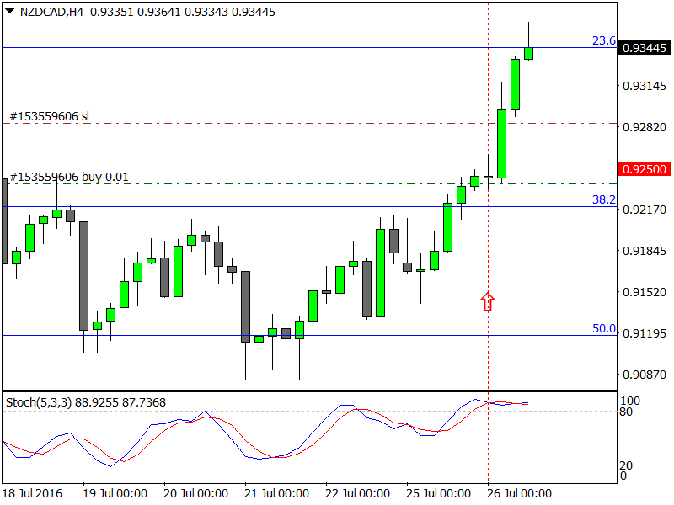Click the 0.91195 price axis label
Viewport: 674px width, 505px height.
[645, 333]
